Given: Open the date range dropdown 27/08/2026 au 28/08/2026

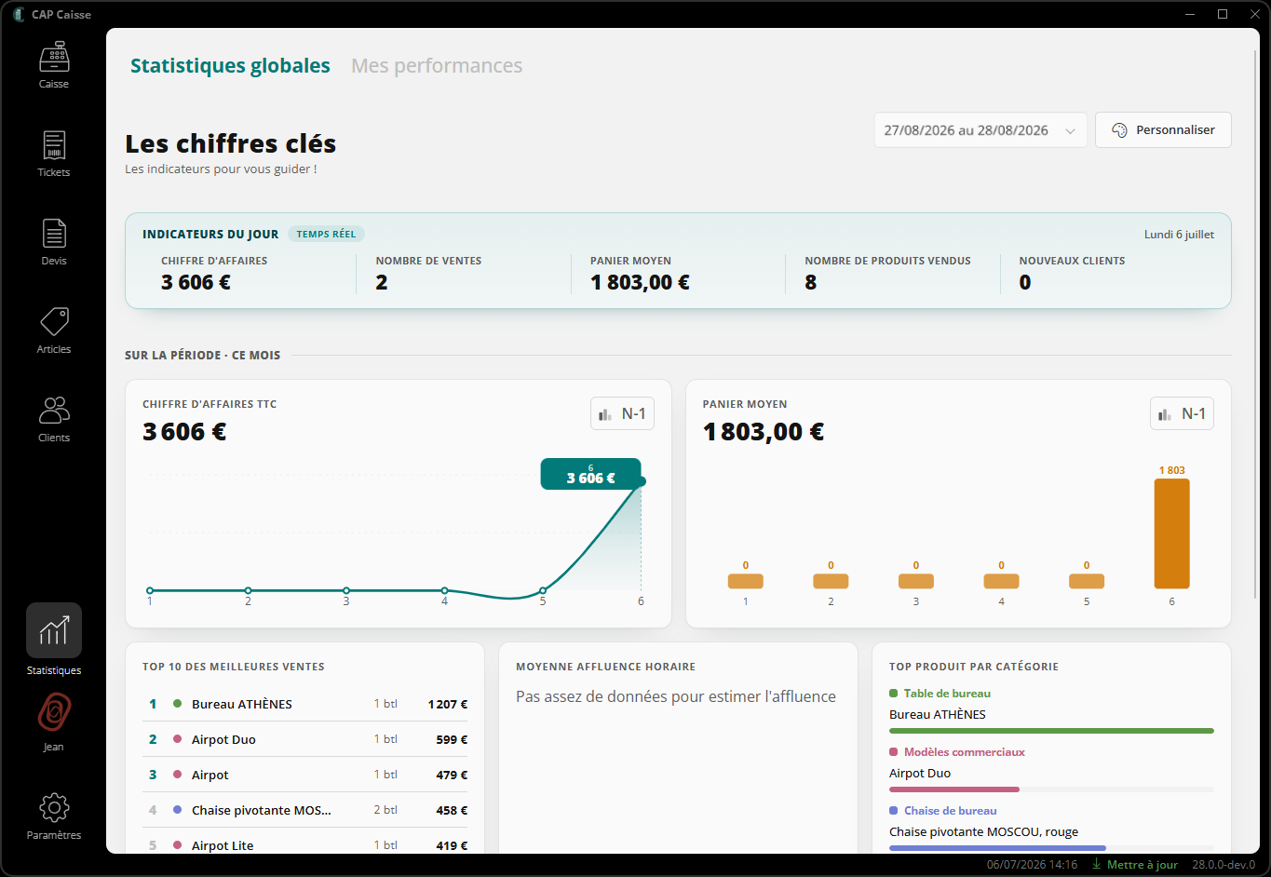Looking at the screenshot, I should (x=980, y=130).
